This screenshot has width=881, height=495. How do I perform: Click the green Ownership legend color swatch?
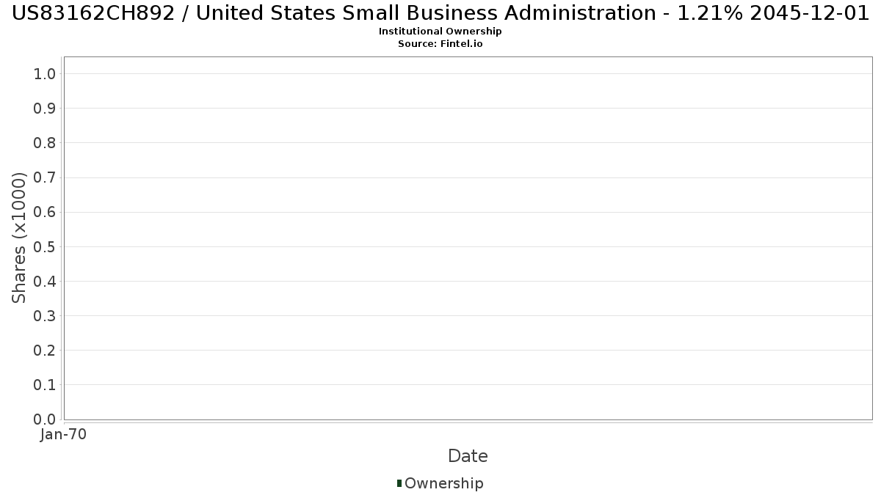pyautogui.click(x=399, y=483)
